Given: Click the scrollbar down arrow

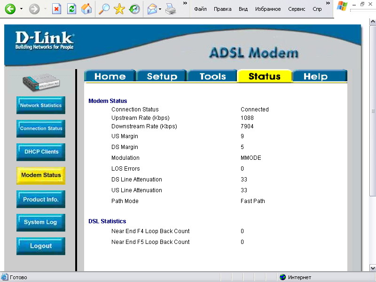Looking at the screenshot, I should tap(373, 268).
